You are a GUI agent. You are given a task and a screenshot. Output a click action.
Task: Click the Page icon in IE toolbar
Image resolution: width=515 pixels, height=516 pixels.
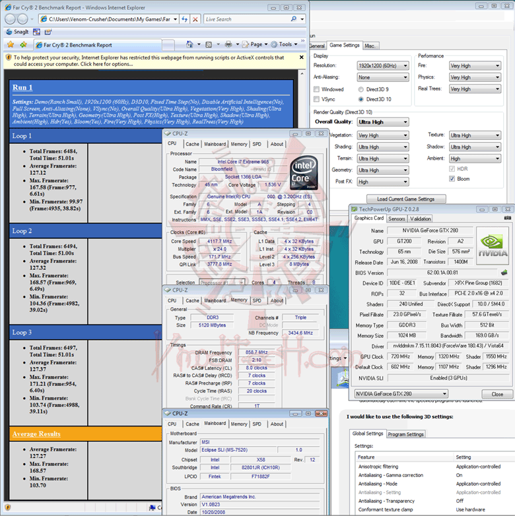[x=246, y=44]
